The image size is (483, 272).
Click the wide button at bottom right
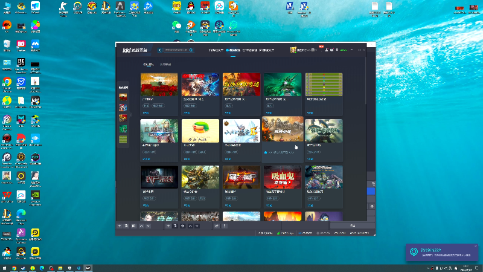point(353,225)
